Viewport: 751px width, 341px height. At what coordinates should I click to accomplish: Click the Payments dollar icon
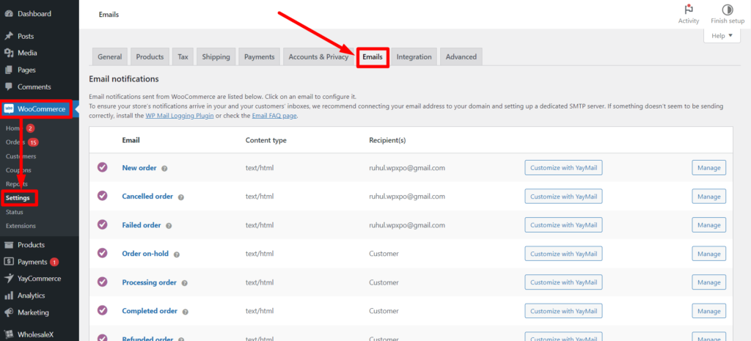9,262
